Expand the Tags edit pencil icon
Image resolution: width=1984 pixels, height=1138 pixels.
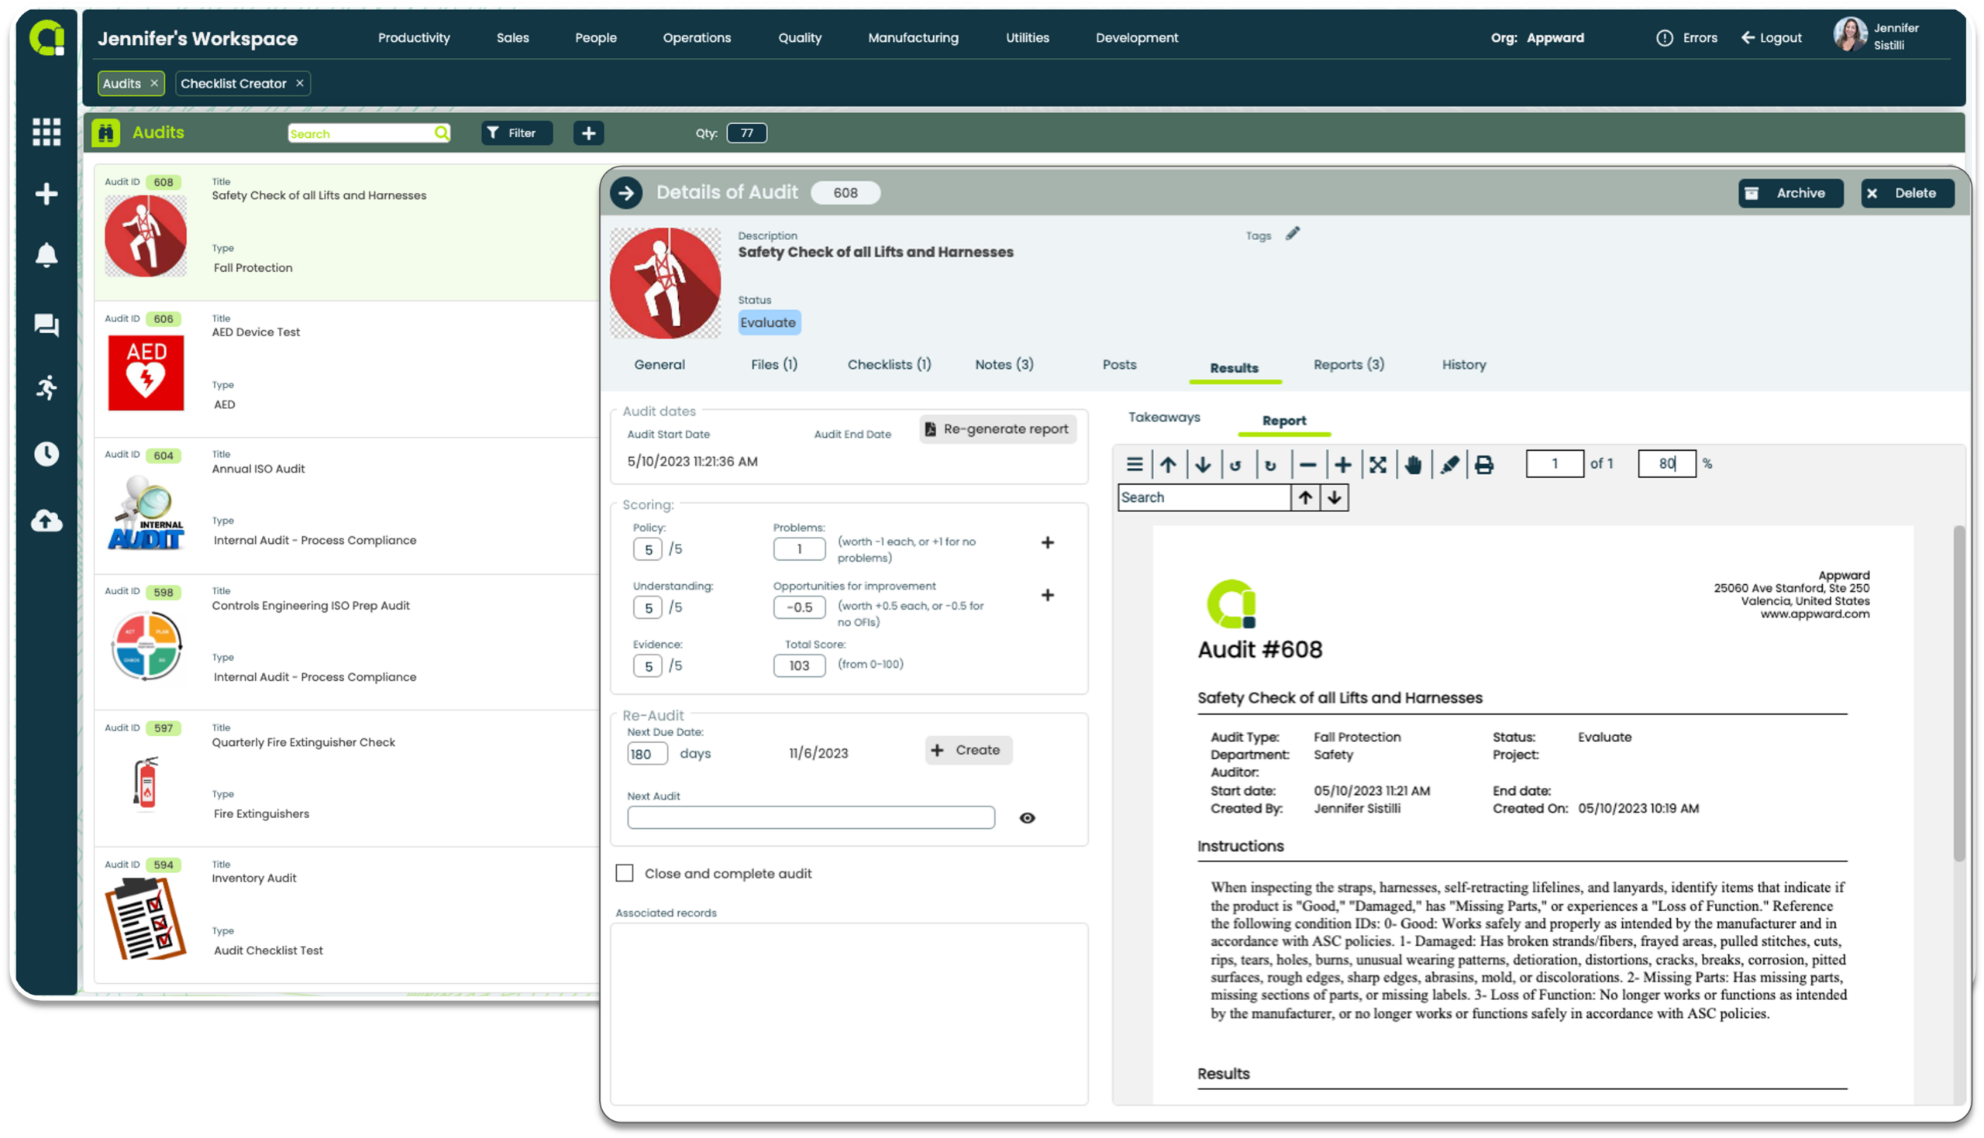(x=1292, y=235)
